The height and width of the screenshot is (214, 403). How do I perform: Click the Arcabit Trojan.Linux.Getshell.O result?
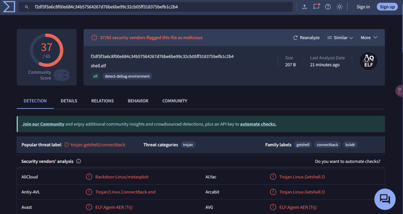[302, 192]
